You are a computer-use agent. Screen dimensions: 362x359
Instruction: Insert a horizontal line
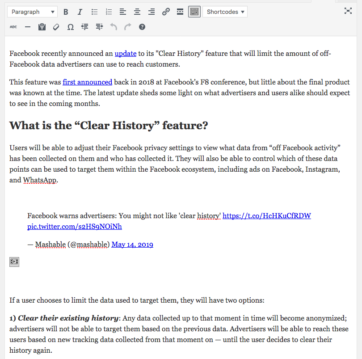[28, 27]
